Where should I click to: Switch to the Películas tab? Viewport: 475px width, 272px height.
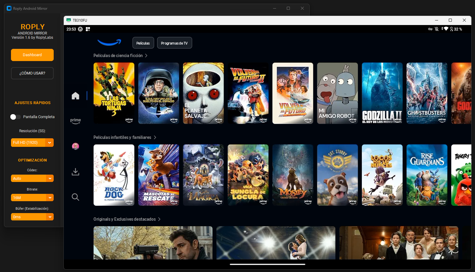point(143,43)
